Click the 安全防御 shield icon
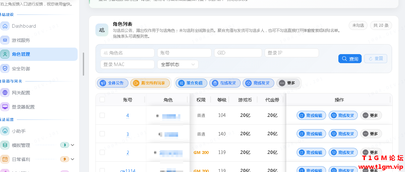The image size is (405, 172). [x=5, y=69]
